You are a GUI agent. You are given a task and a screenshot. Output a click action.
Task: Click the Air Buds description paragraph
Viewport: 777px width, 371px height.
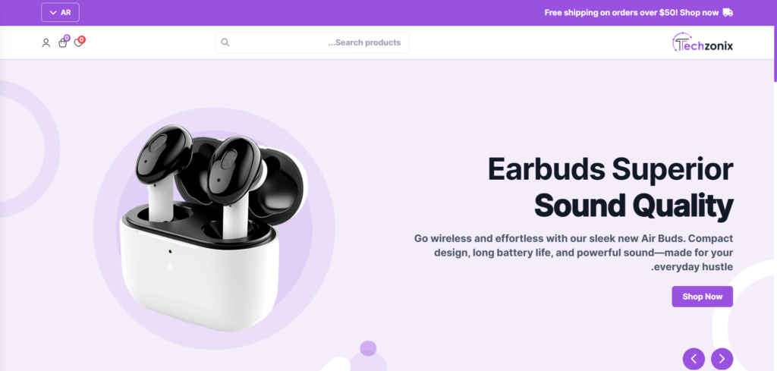click(x=574, y=253)
